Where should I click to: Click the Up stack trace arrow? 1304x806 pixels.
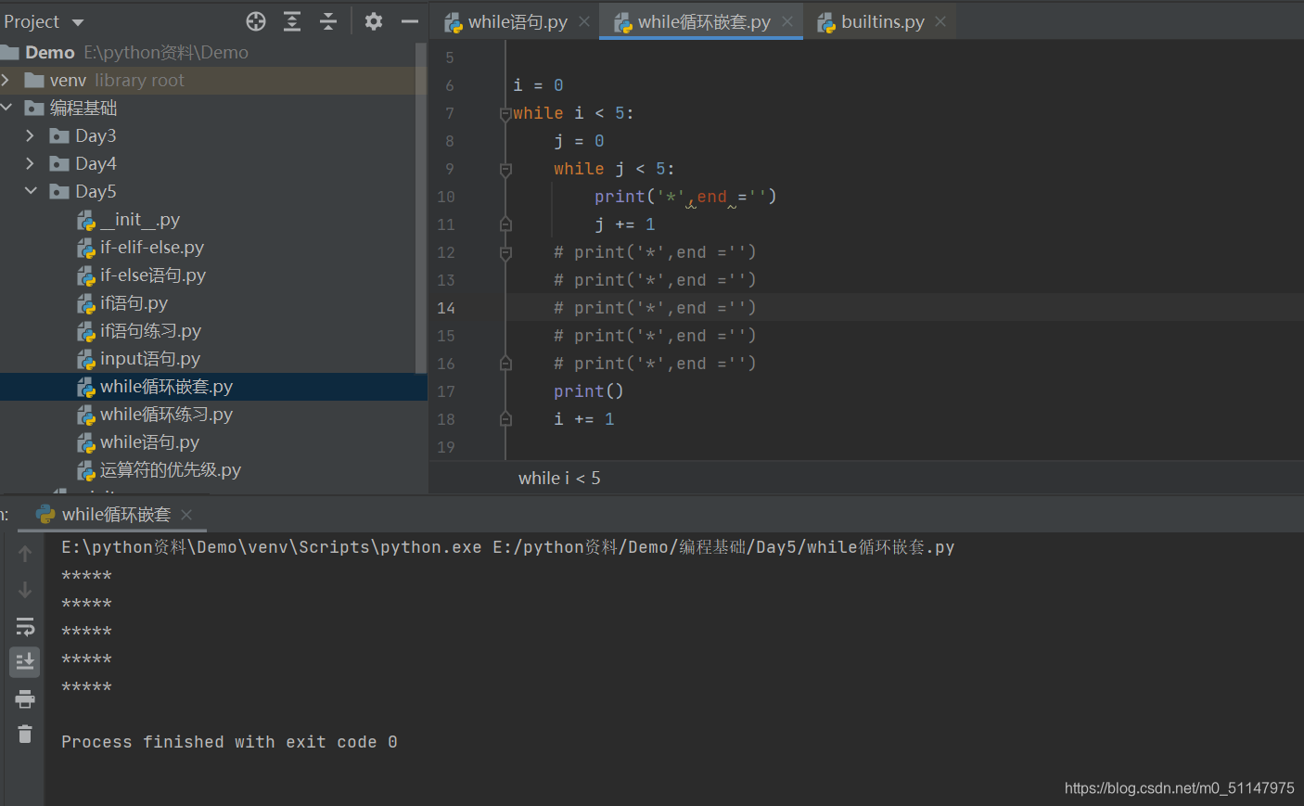click(x=25, y=554)
